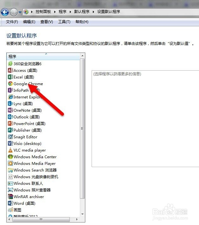Click the Windows 联系人 icon
The height and width of the screenshot is (225, 199).
tap(10, 184)
